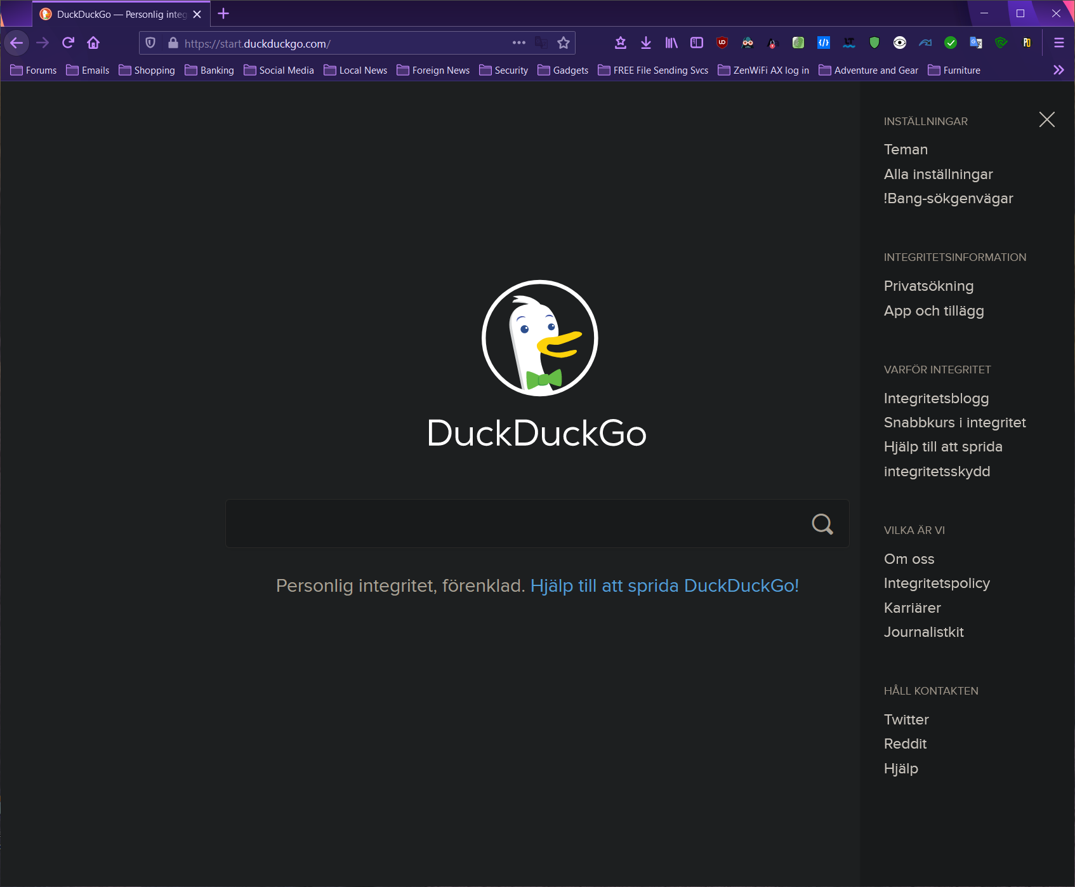Visit DuckDuckGo on Reddit
The image size is (1075, 887).
pyautogui.click(x=905, y=744)
